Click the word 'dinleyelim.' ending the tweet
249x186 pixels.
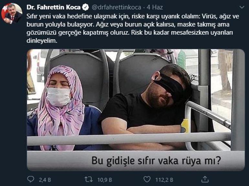tap(42, 41)
